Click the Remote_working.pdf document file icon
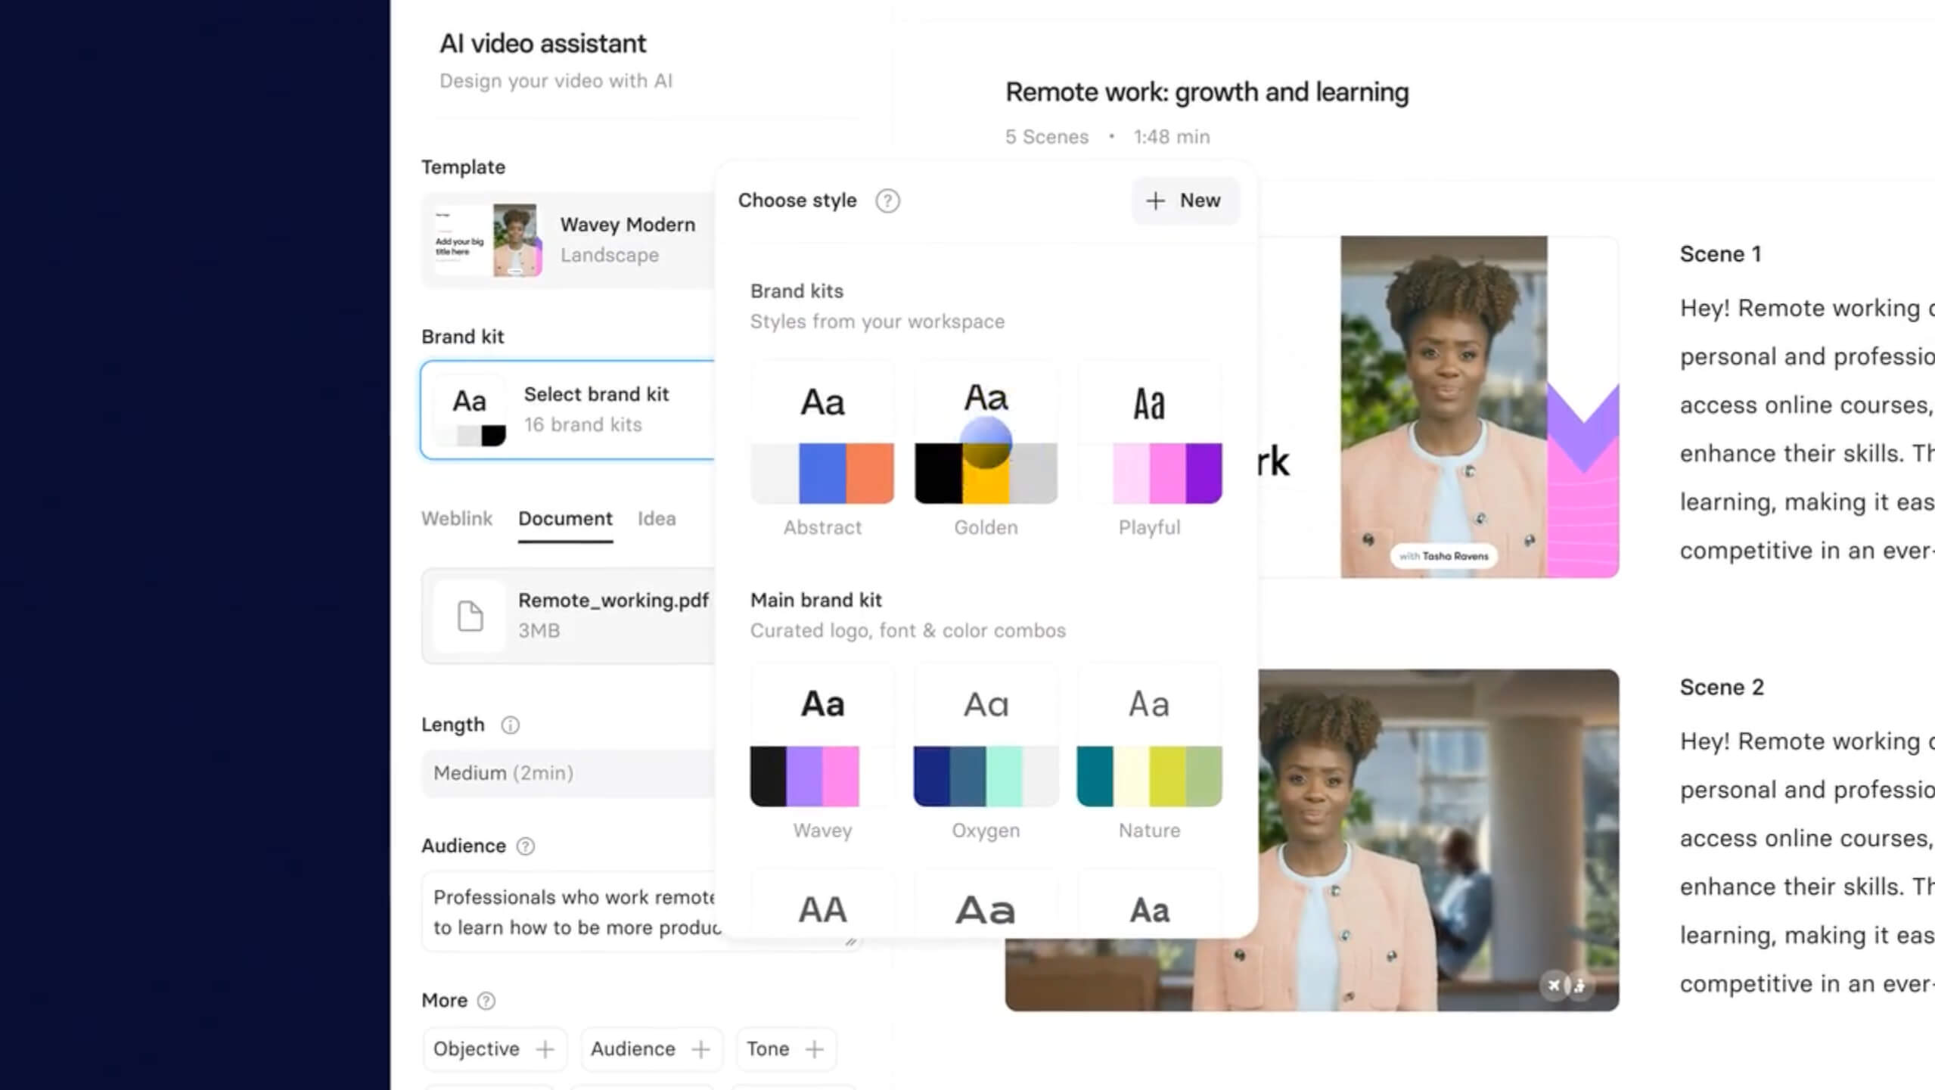 point(470,616)
